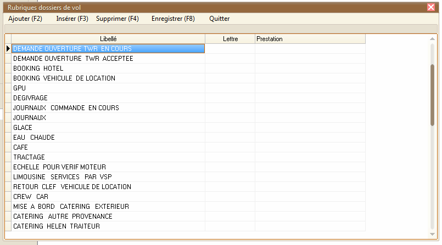Select the CATERING HELEN TRAITEUR row
Screen dimensions: 442x245
108,226
